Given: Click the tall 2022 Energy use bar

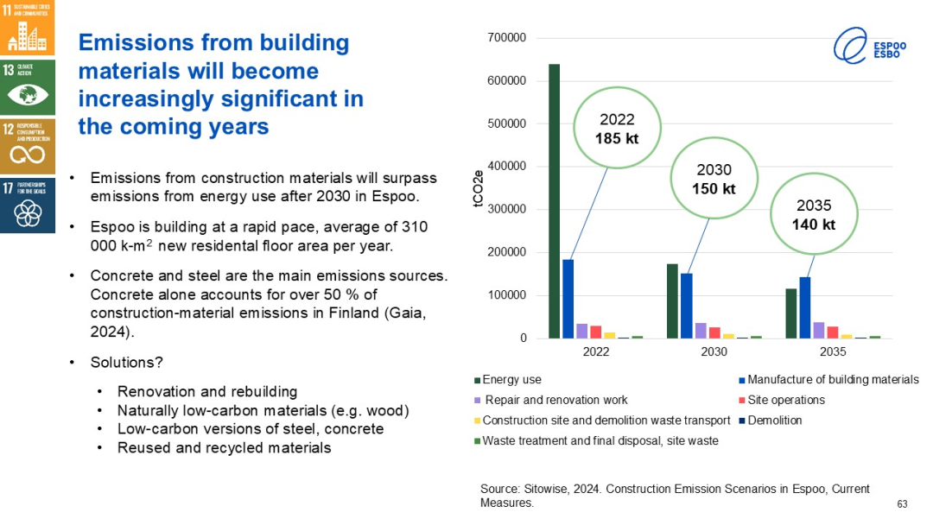Looking at the screenshot, I should (554, 201).
